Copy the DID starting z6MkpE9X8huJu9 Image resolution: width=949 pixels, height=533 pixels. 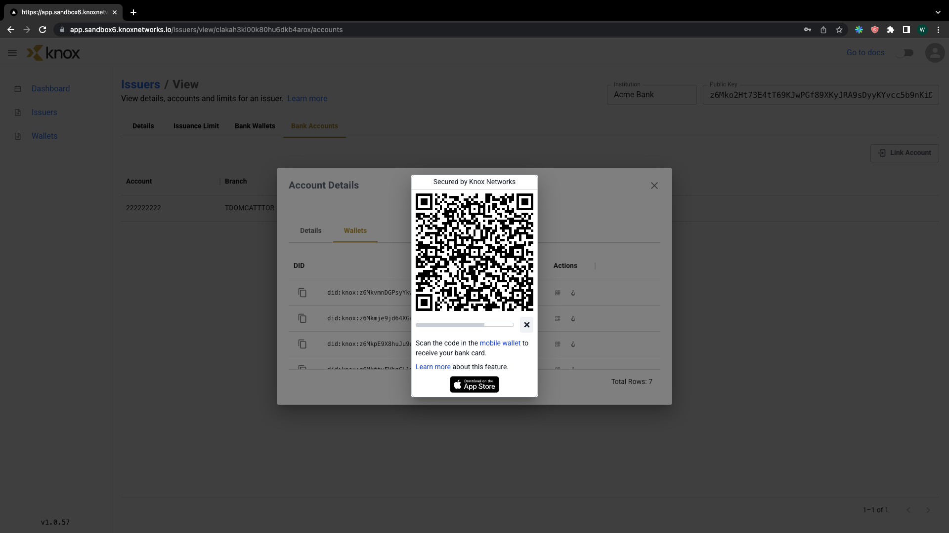click(x=302, y=344)
